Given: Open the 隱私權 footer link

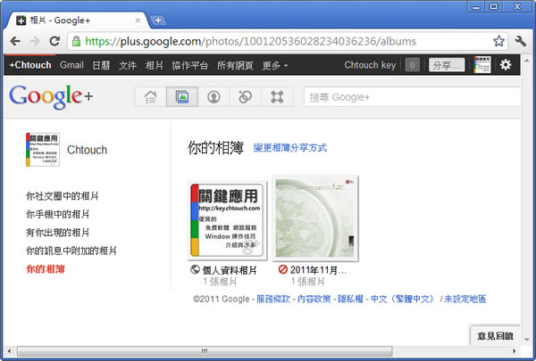Looking at the screenshot, I should pos(350,299).
